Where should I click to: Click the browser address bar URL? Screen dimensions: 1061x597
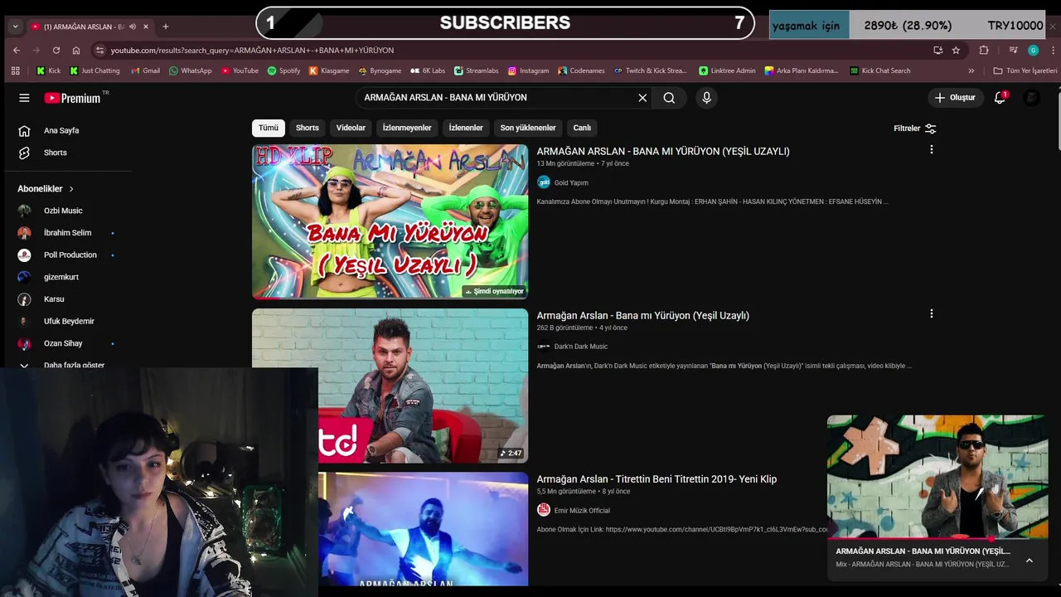(252, 50)
